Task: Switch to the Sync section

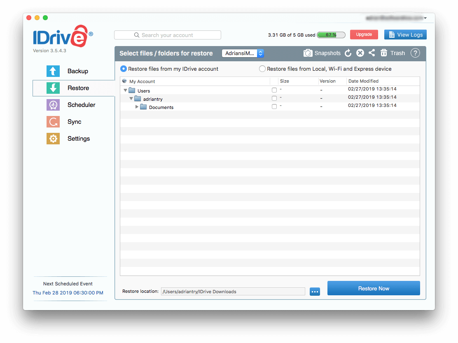Action: pyautogui.click(x=64, y=122)
